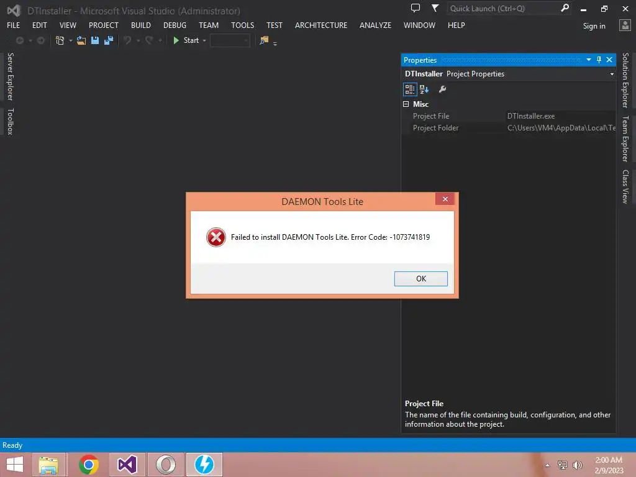Click the red error icon in the dialog
Viewport: 636px width, 477px height.
(x=216, y=237)
